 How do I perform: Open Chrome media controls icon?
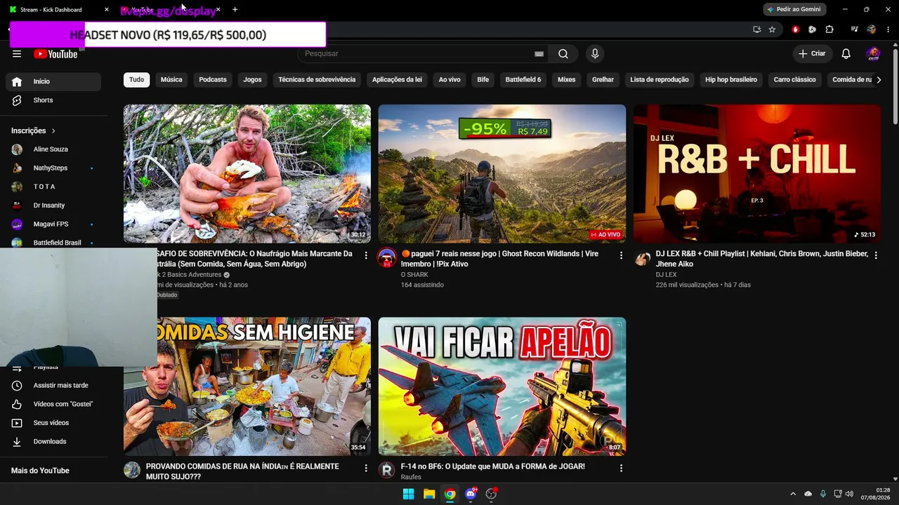coord(854,29)
